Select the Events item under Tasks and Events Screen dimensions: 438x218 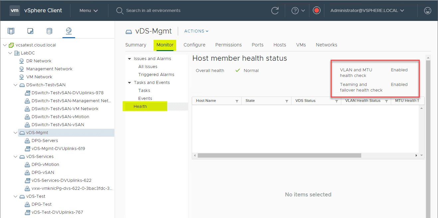(145, 99)
